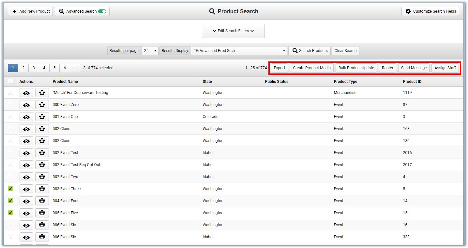
Task: Click the Roster button
Action: (x=387, y=68)
